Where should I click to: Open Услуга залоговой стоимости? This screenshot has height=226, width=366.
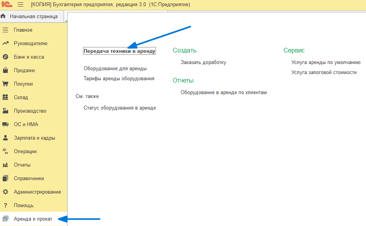(x=324, y=73)
